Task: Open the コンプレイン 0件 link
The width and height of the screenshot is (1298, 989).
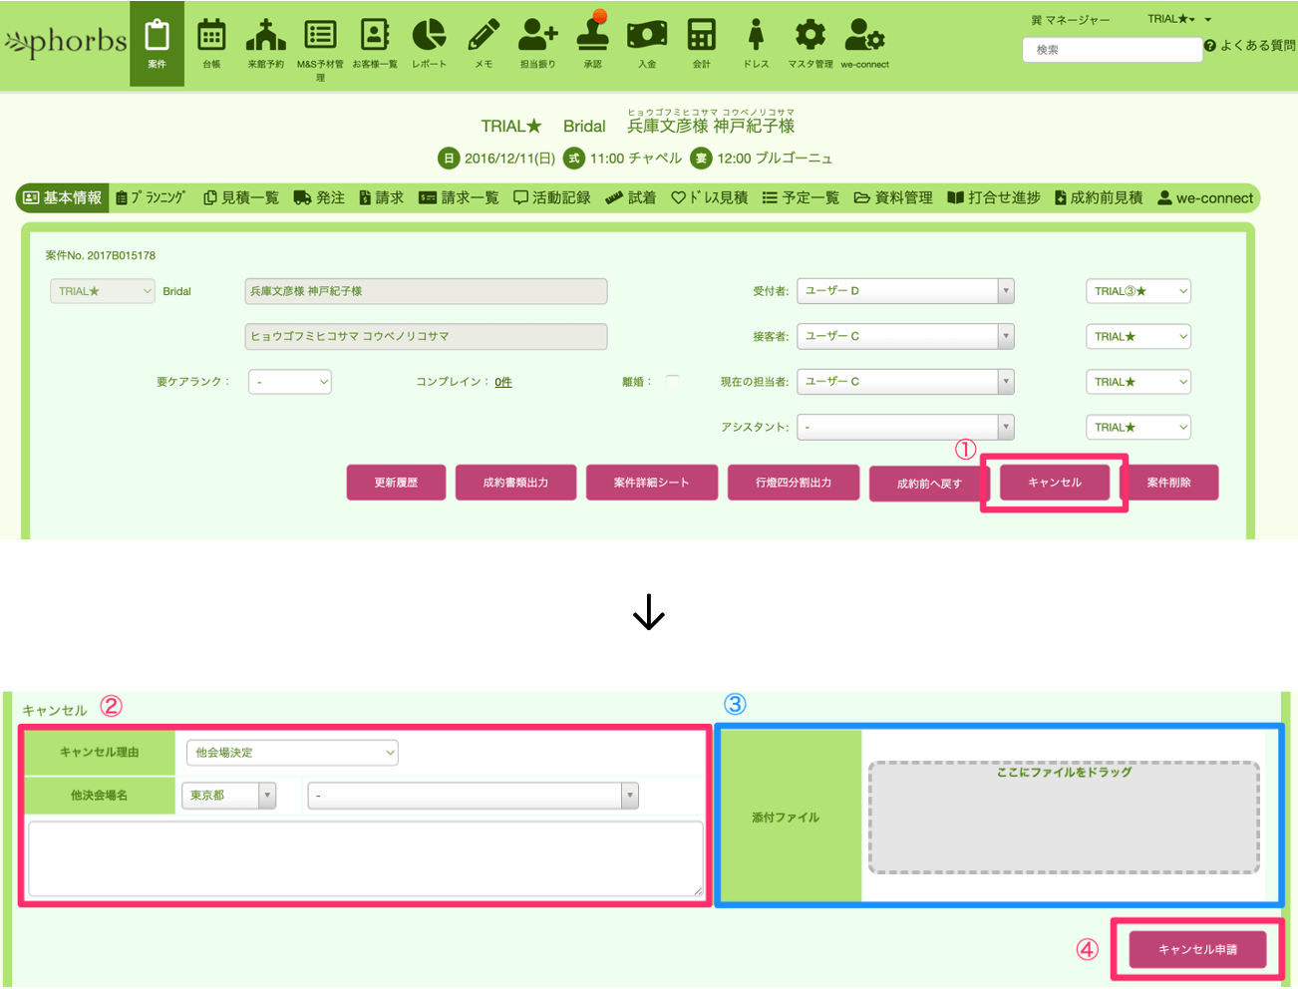Action: 503,382
